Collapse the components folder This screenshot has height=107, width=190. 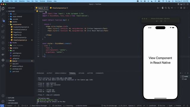tap(17, 24)
